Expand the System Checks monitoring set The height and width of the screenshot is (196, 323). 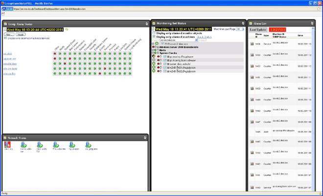click(158, 53)
